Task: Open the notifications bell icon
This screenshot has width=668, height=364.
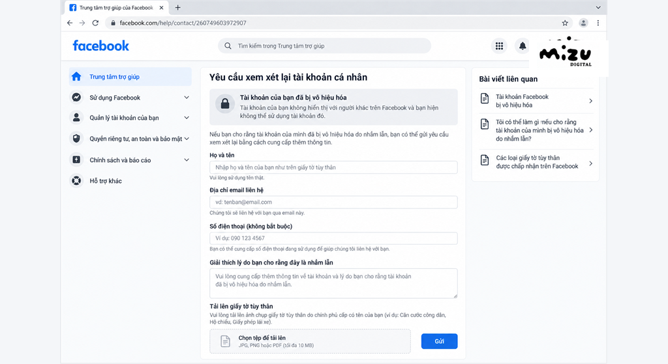Action: pos(523,46)
